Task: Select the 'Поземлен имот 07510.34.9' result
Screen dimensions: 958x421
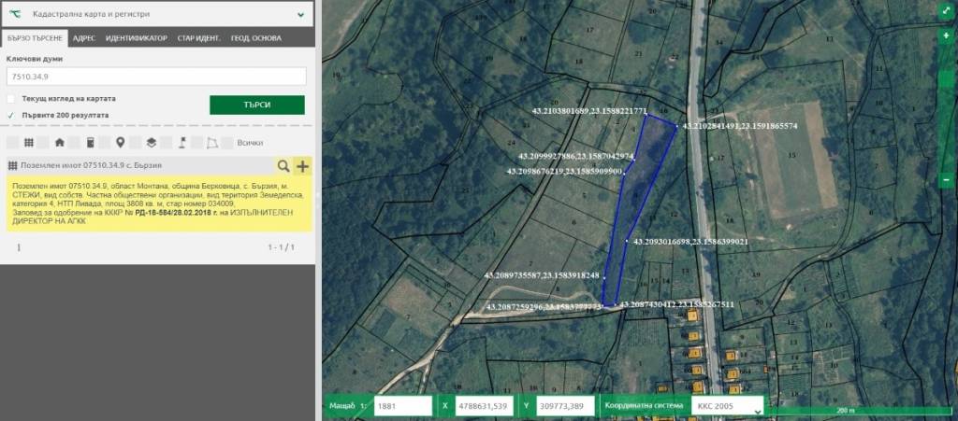Action: point(140,166)
